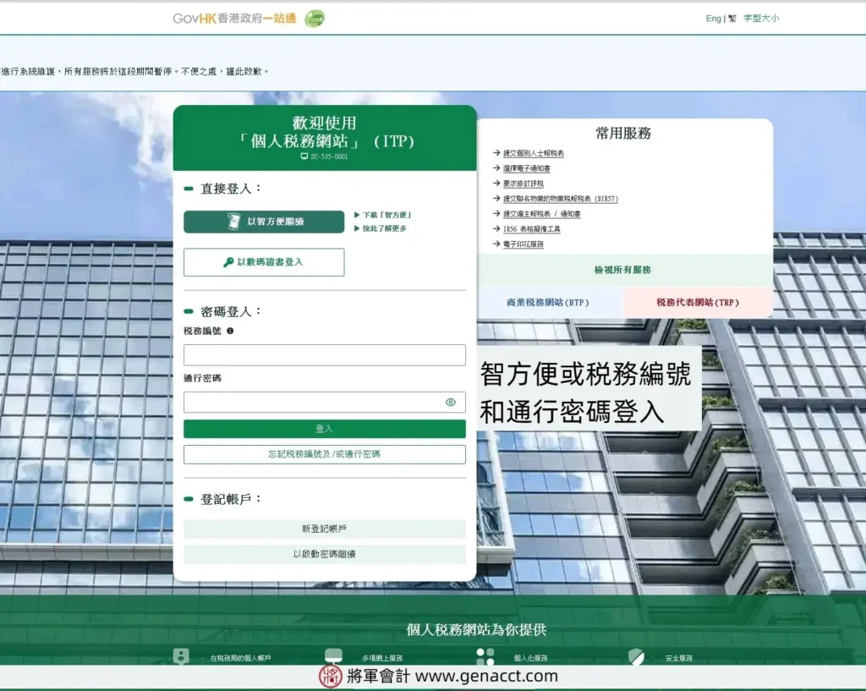Click 以啟動密碼繼續 button
The image size is (866, 691).
325,554
